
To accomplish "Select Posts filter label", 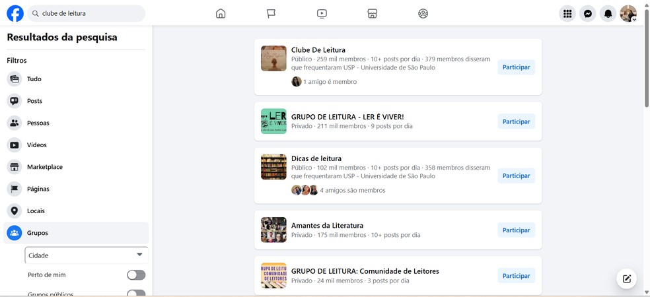I will pyautogui.click(x=34, y=101).
